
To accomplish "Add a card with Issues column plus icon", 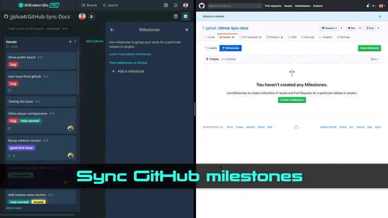I will pyautogui.click(x=70, y=42).
